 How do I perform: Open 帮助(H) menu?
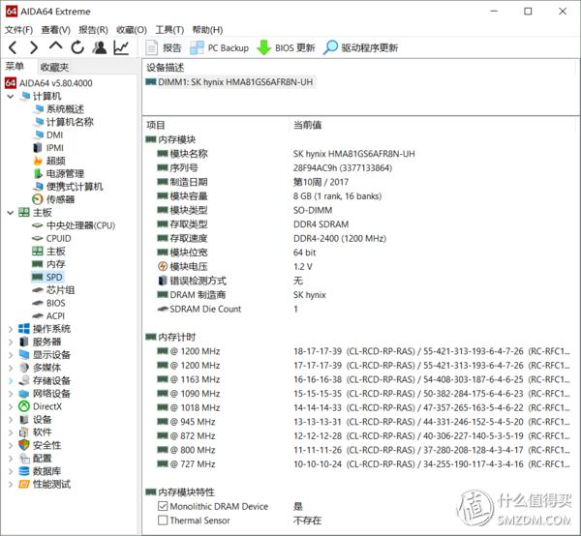click(207, 30)
